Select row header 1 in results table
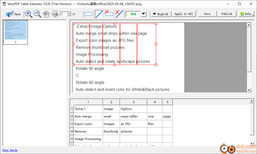The height and width of the screenshot is (154, 257). coord(72,109)
